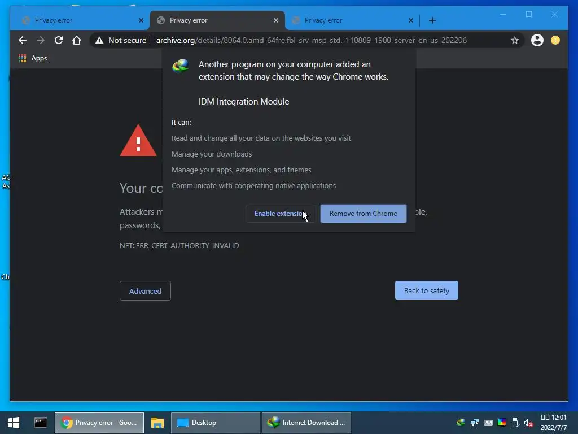Screen dimensions: 578x434
Task: Switch to the third Privacy error tab
Action: tap(352, 20)
